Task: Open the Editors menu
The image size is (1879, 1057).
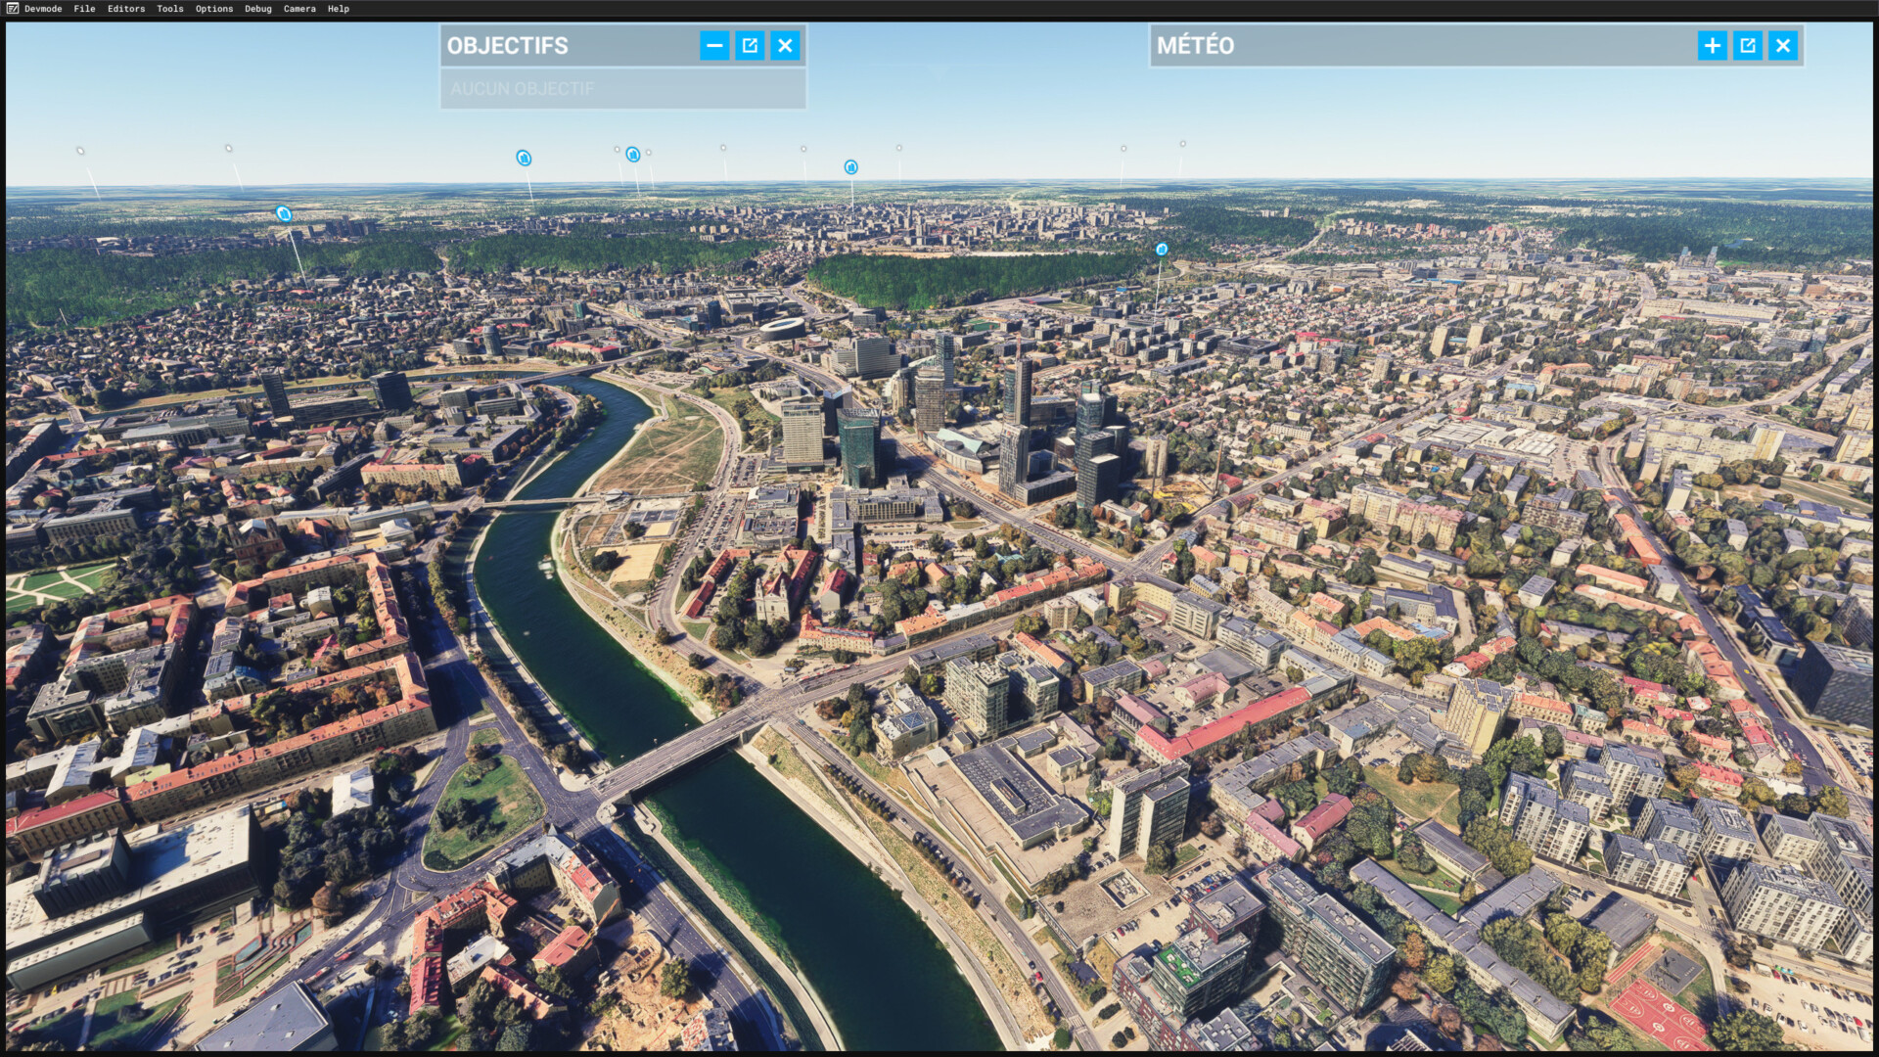Action: coord(125,9)
